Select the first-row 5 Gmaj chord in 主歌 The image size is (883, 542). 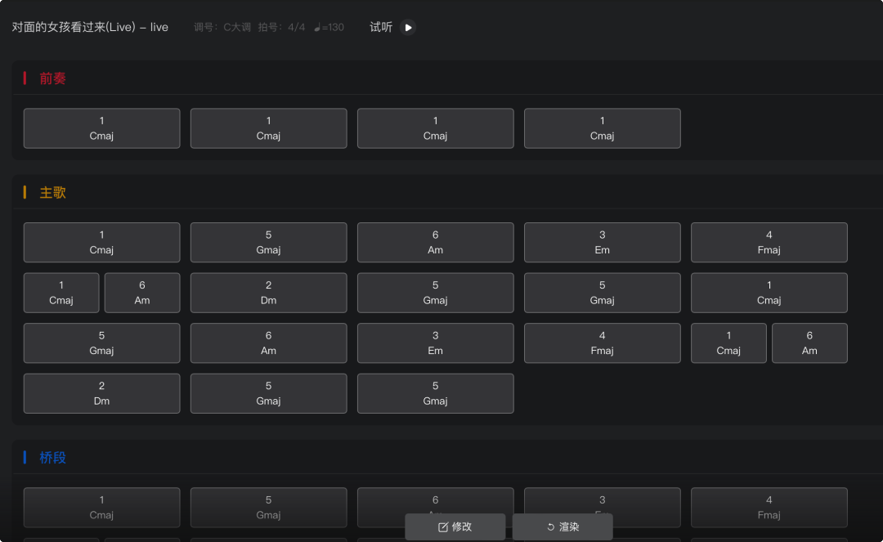269,243
